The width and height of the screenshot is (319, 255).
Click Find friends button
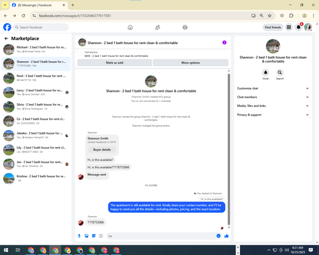coord(273,27)
